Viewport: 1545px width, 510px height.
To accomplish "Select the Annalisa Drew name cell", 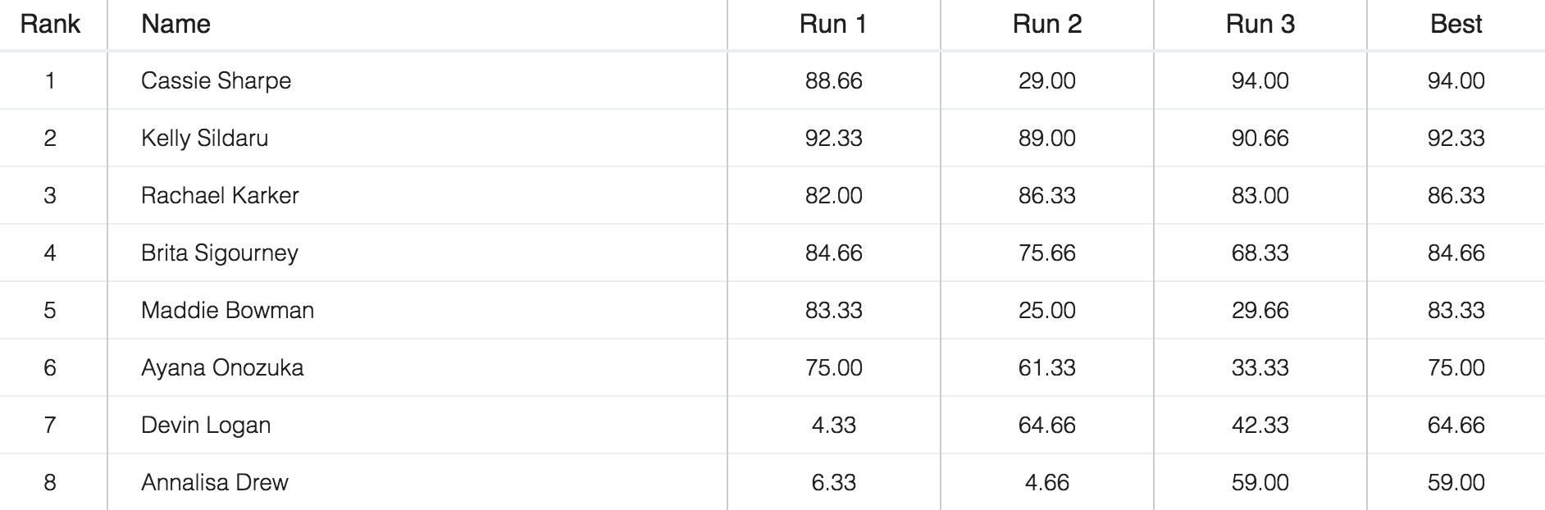I will (x=215, y=482).
